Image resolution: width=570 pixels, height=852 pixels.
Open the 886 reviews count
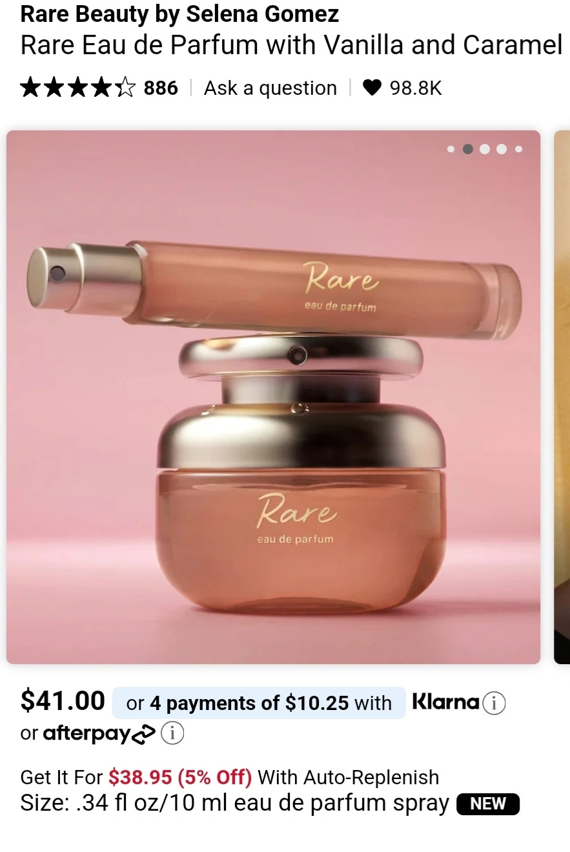coord(161,88)
